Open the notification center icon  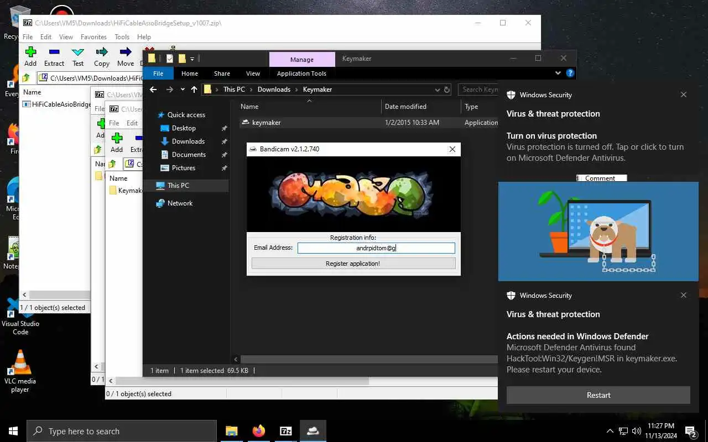691,431
